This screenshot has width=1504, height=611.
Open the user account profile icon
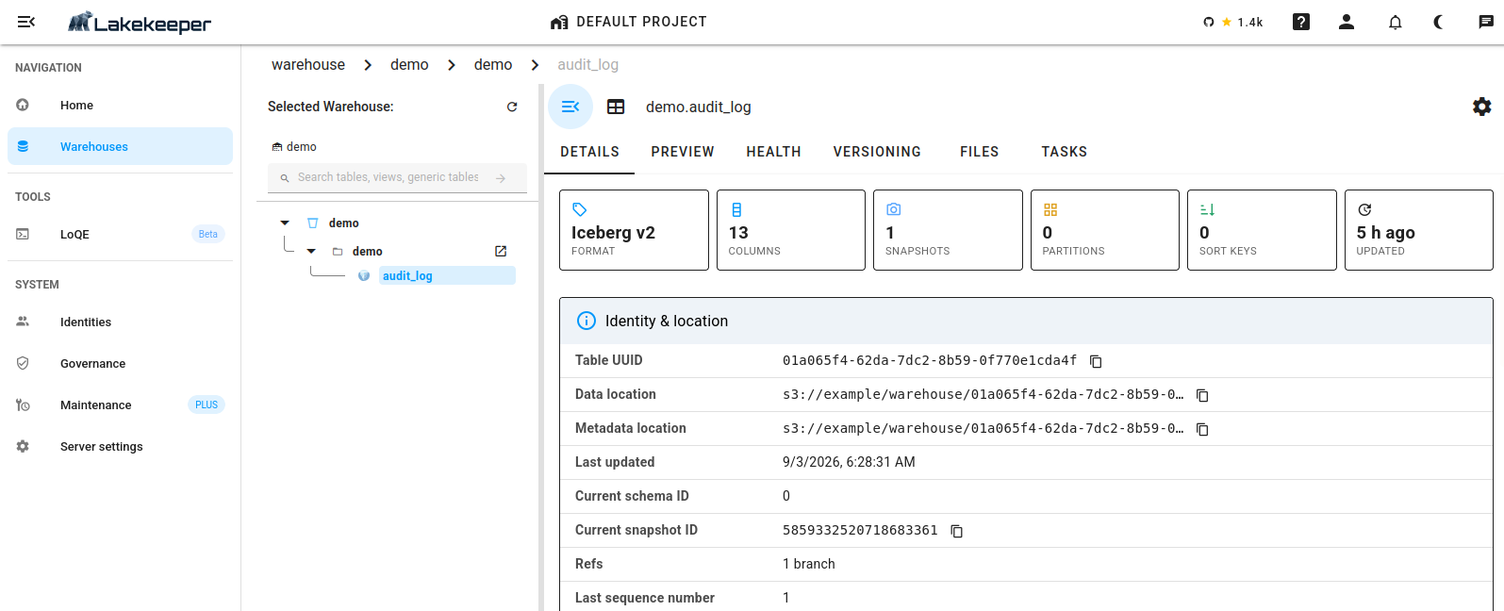pyautogui.click(x=1347, y=22)
